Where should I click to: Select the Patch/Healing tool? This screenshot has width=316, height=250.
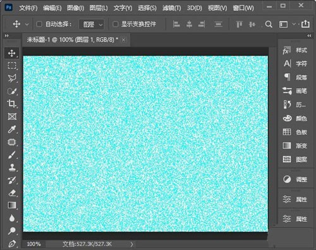[12, 142]
